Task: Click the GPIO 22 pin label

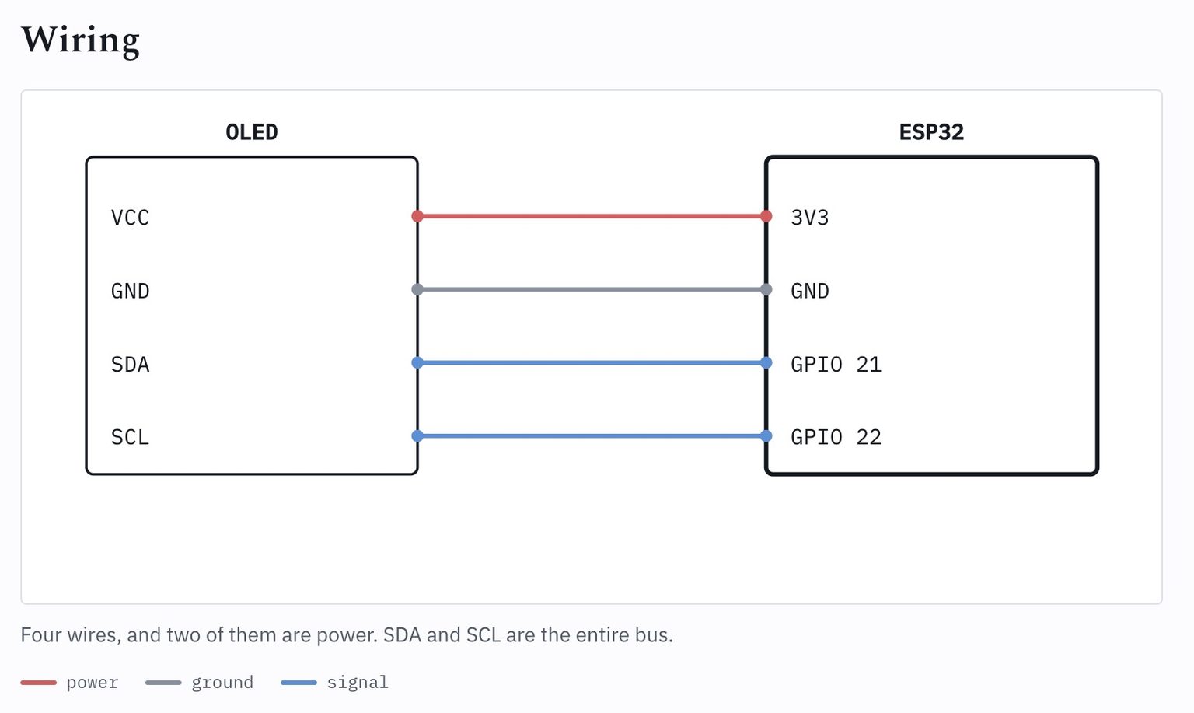Action: coord(836,437)
